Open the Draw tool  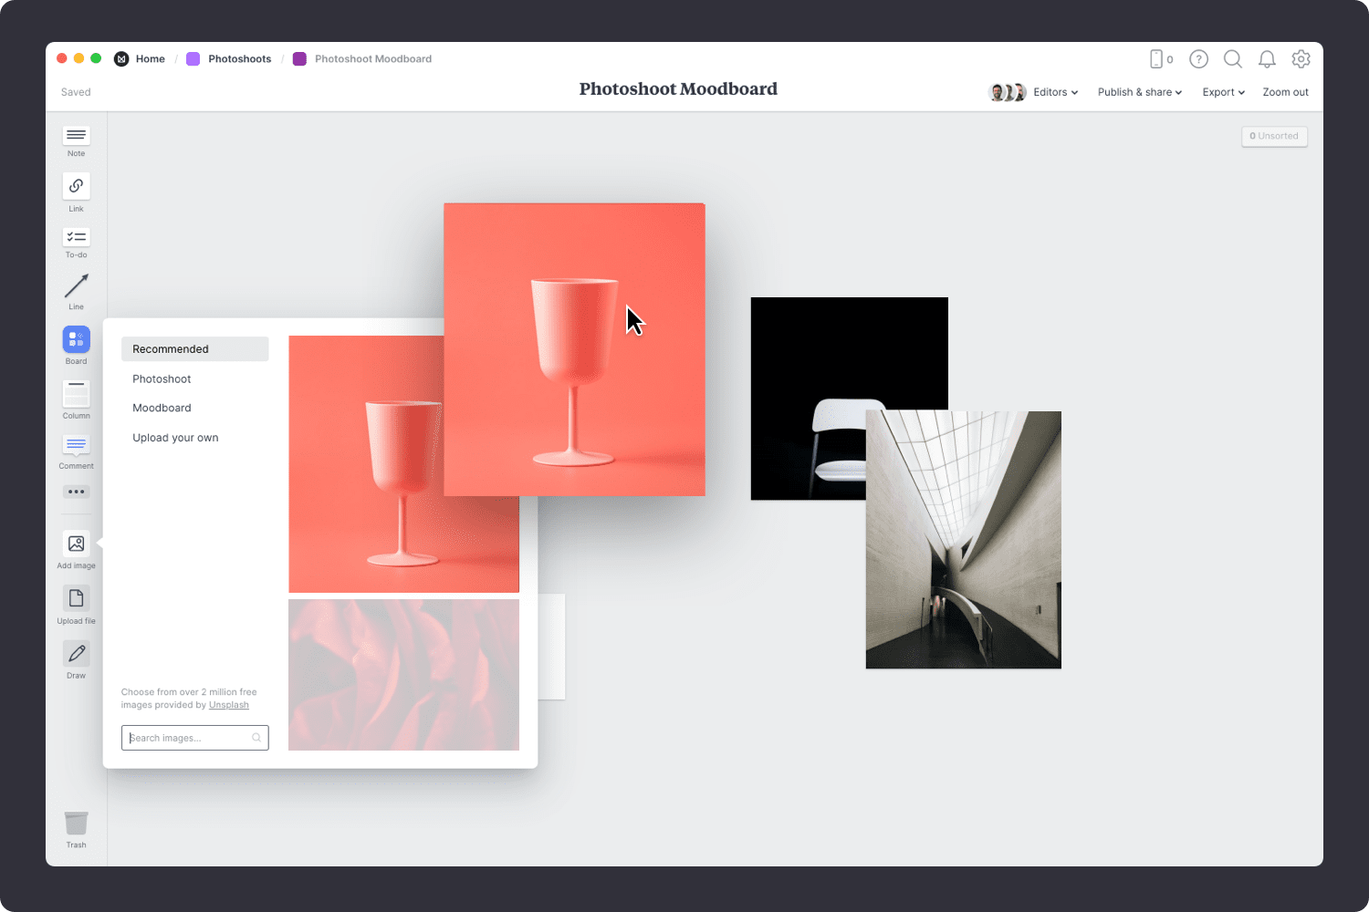tap(76, 655)
